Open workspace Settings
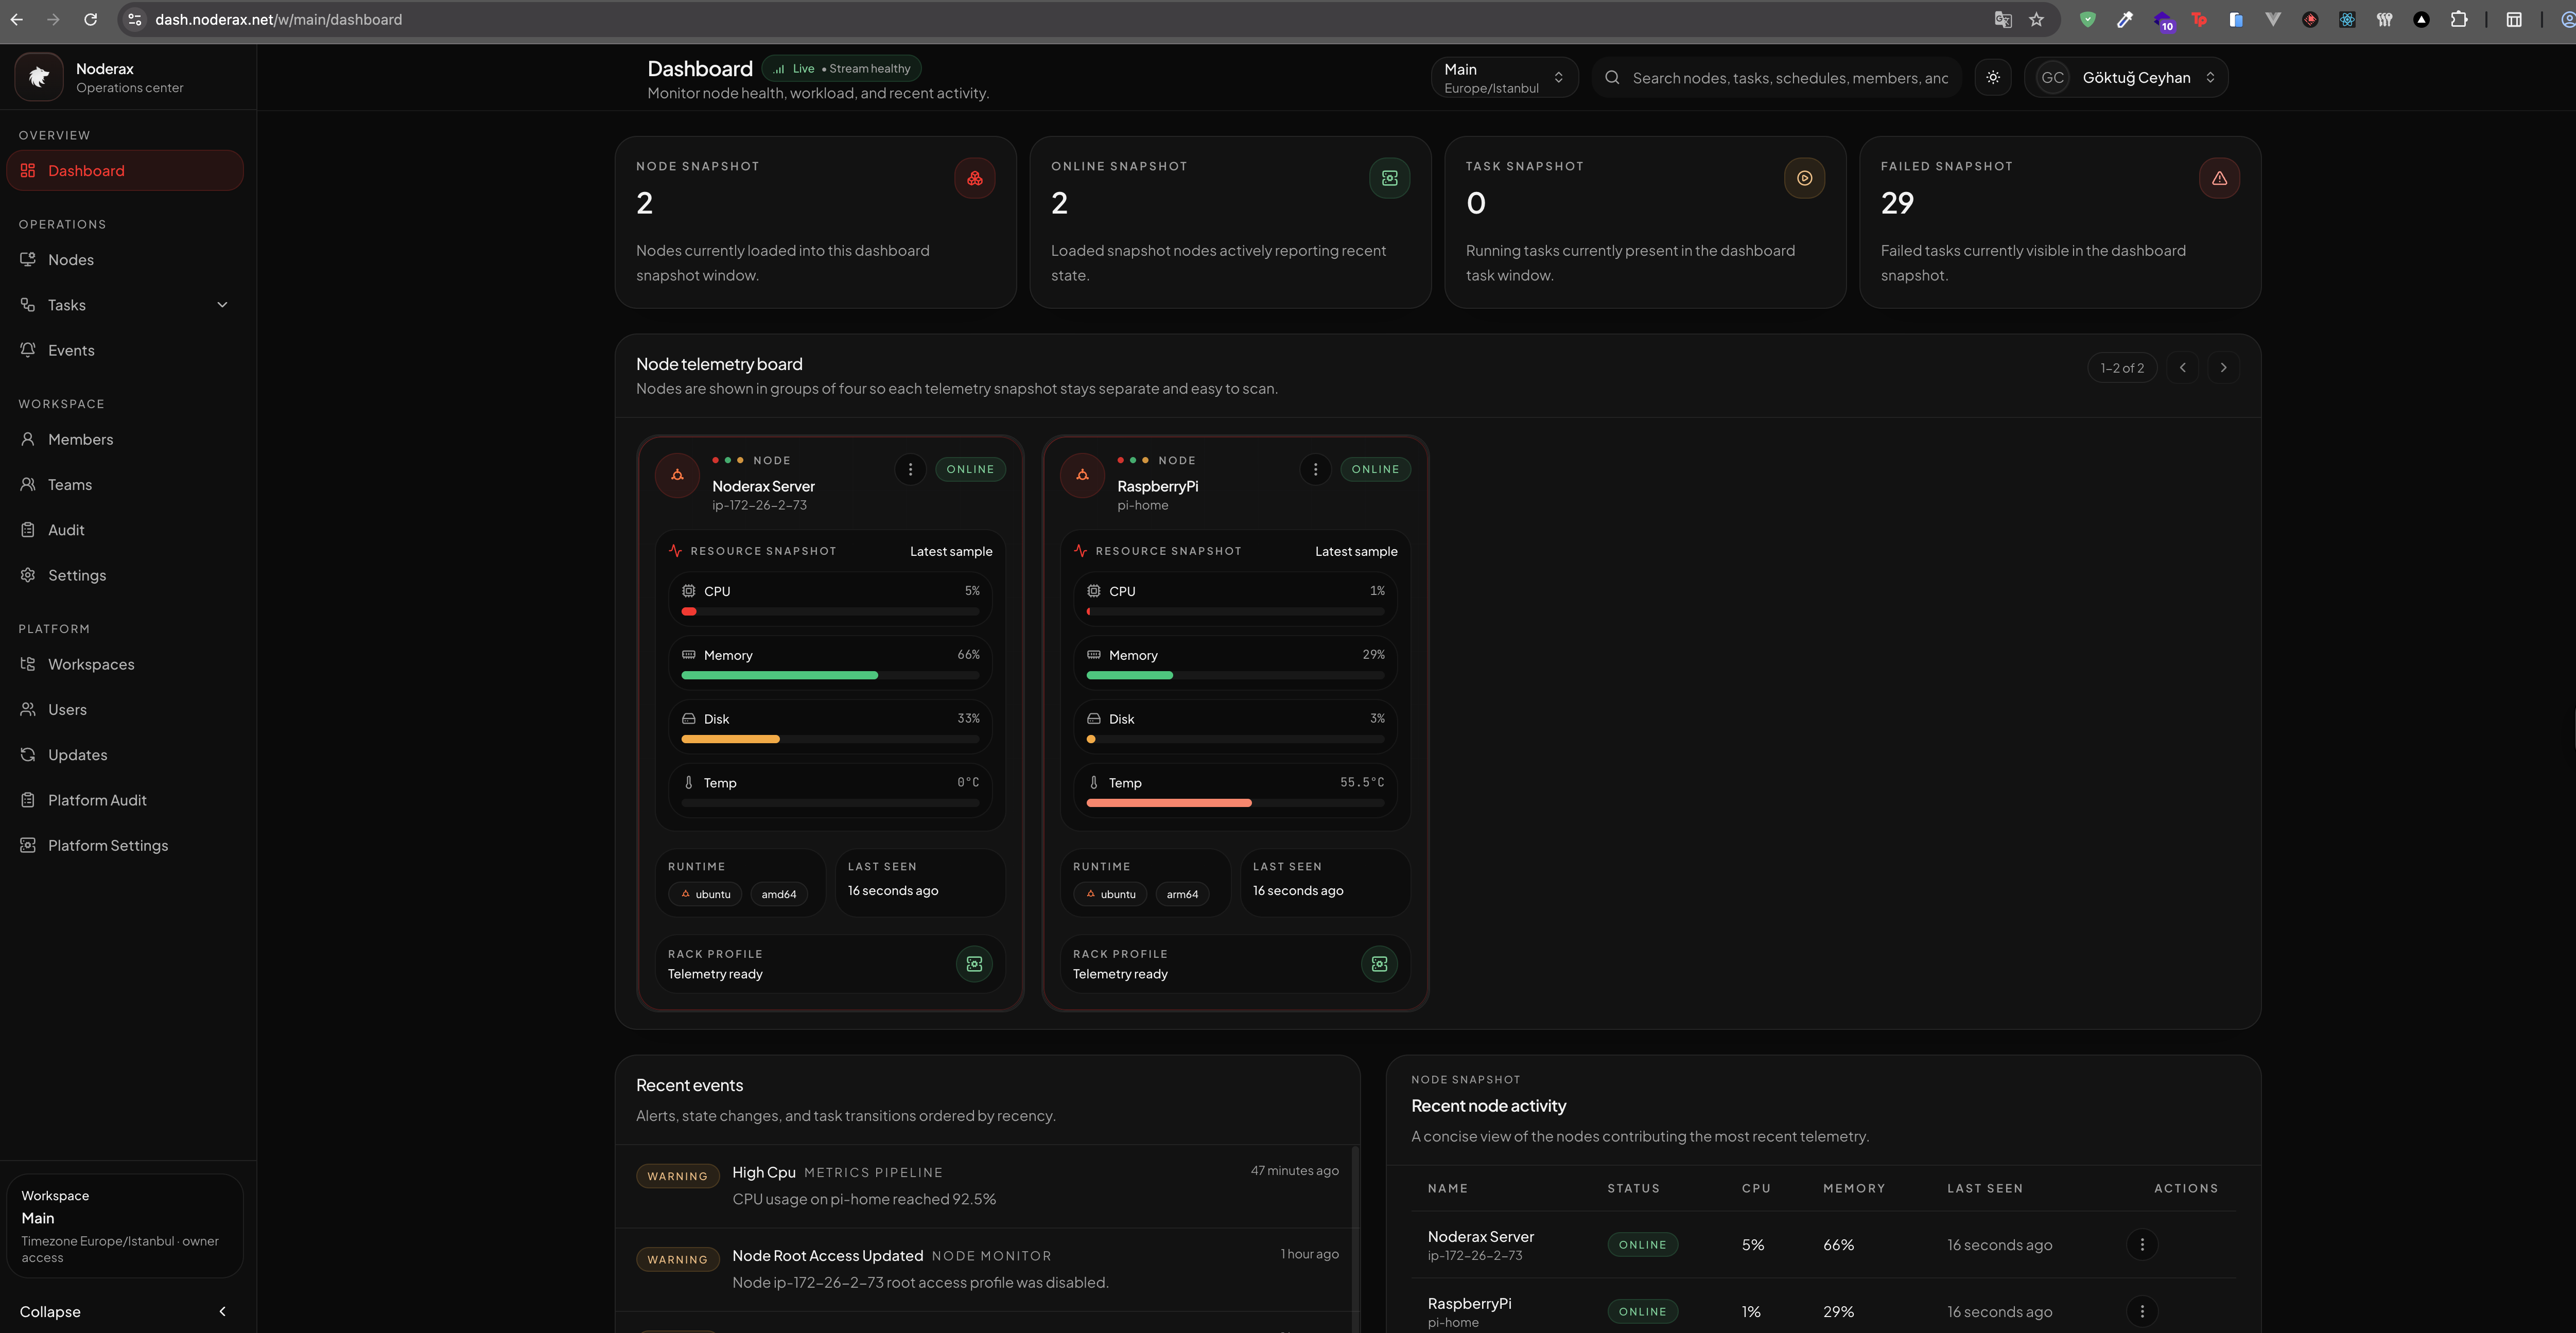This screenshot has width=2576, height=1333. tap(124, 575)
